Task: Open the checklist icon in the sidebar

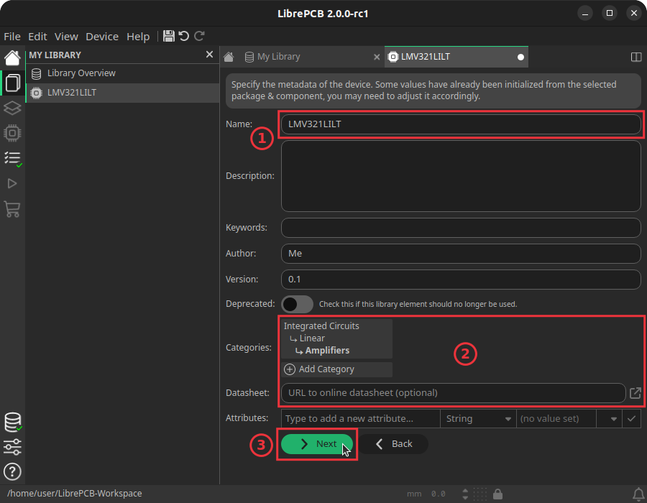Action: point(12,158)
